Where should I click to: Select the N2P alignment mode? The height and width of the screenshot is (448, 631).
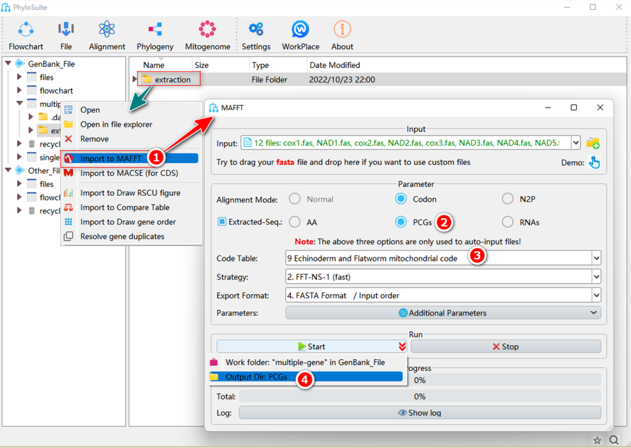(x=508, y=199)
